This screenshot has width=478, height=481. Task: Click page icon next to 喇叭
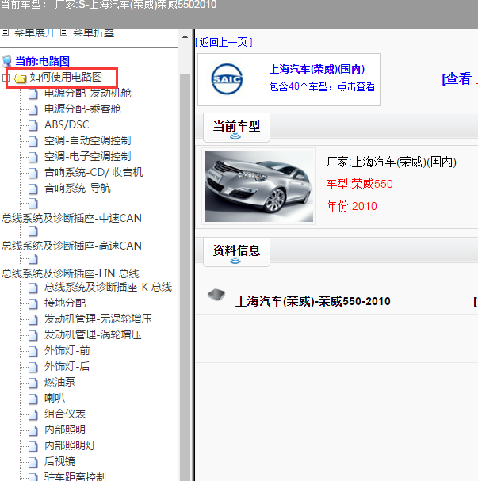(x=33, y=399)
